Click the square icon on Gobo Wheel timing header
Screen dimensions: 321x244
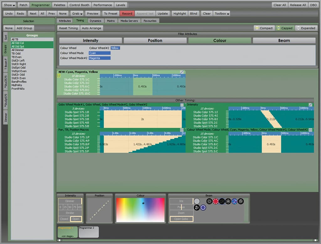[182, 105]
